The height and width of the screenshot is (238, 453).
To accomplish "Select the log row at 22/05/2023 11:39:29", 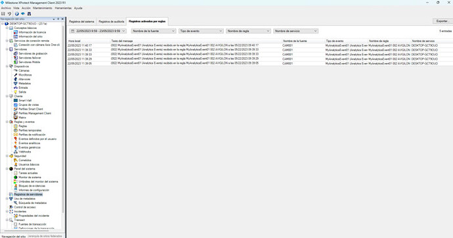I will [x=260, y=59].
